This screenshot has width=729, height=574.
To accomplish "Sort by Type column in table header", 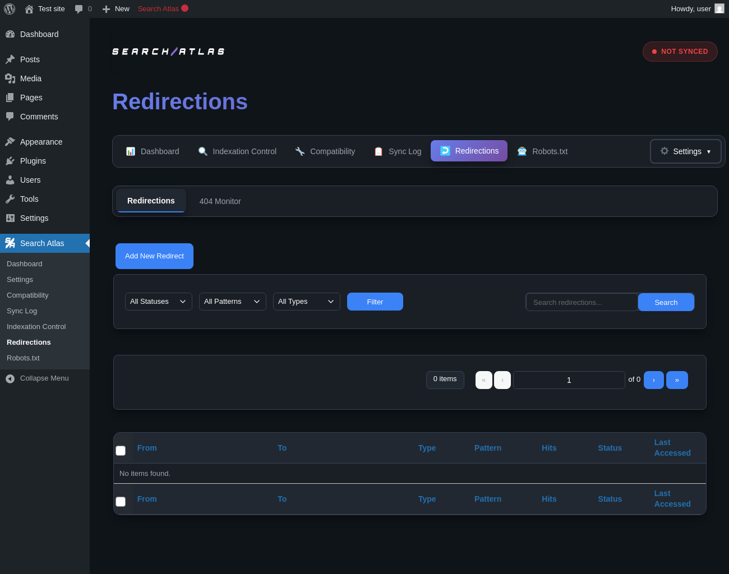I will tap(427, 448).
